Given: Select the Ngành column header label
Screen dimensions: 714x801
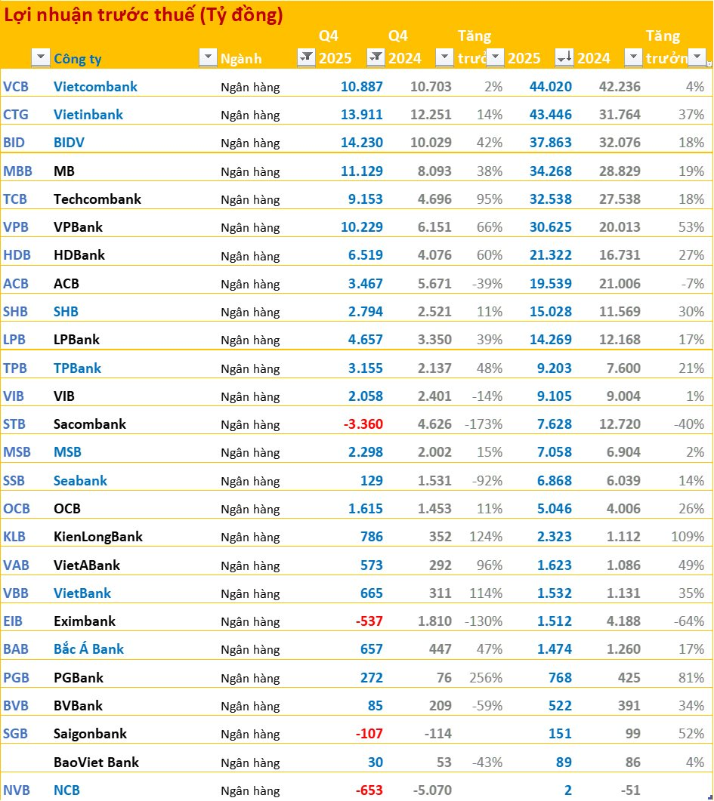Looking at the screenshot, I should (240, 59).
